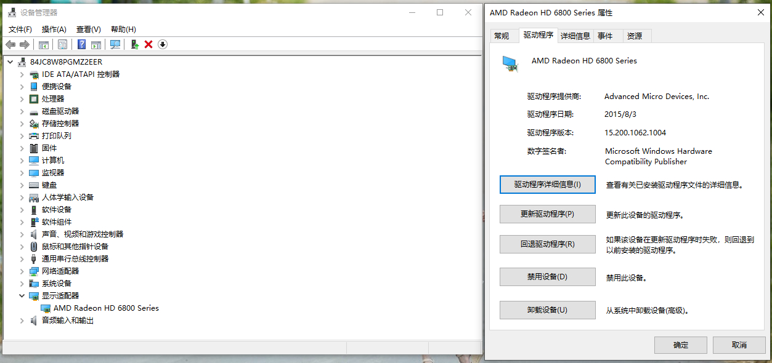Confirm with the 确定 button

(x=681, y=345)
